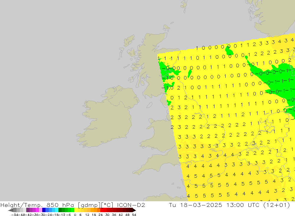Image resolution: width=295 pixels, height=216 pixels.
Task: Pick the dark green swatch above -18
Action: pyautogui.click(x=60, y=210)
